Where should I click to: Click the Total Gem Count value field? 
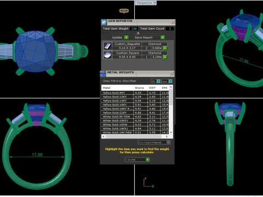[x=170, y=28]
